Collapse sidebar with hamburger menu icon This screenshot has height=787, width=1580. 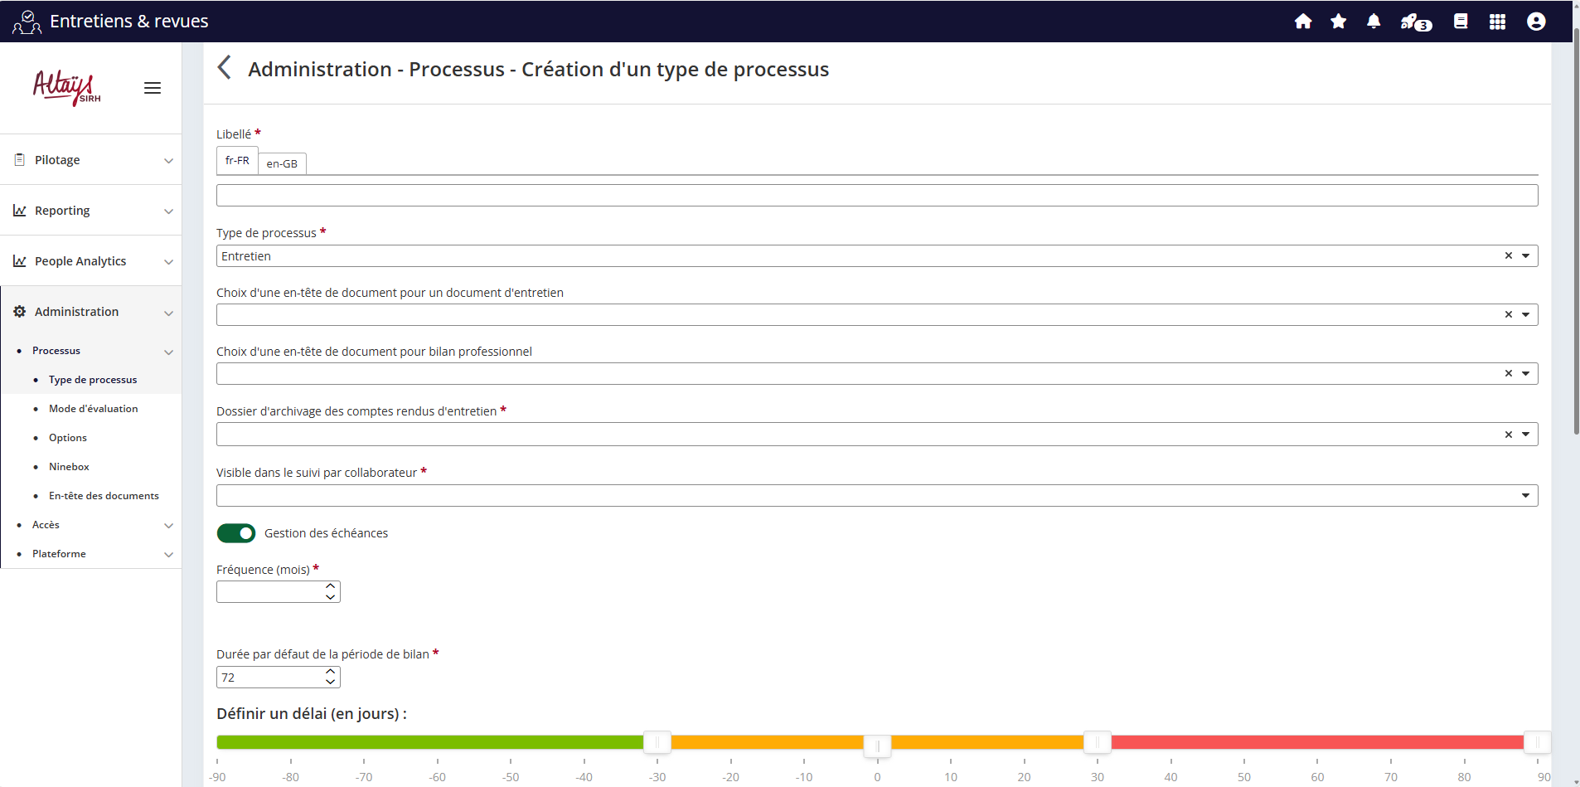153,88
